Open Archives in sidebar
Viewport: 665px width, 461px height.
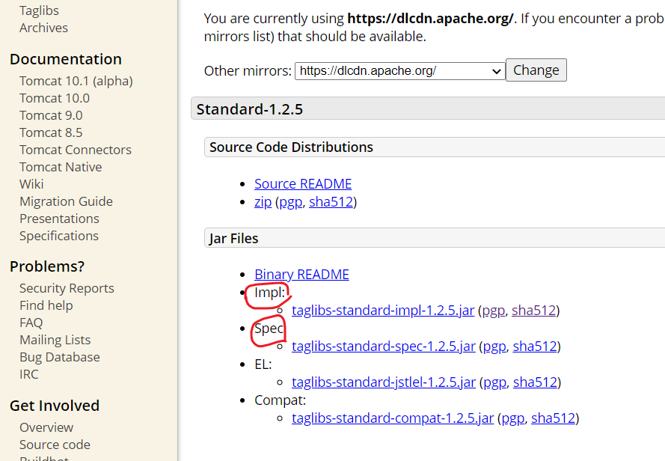click(x=43, y=28)
